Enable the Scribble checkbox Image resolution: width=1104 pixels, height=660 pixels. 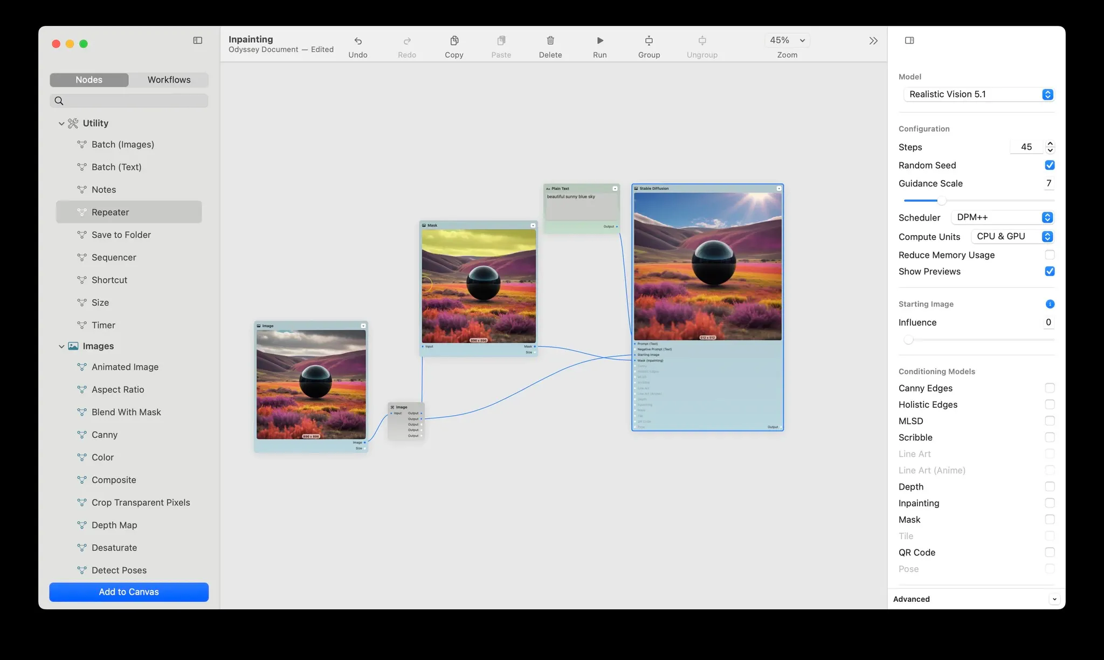pyautogui.click(x=1050, y=437)
